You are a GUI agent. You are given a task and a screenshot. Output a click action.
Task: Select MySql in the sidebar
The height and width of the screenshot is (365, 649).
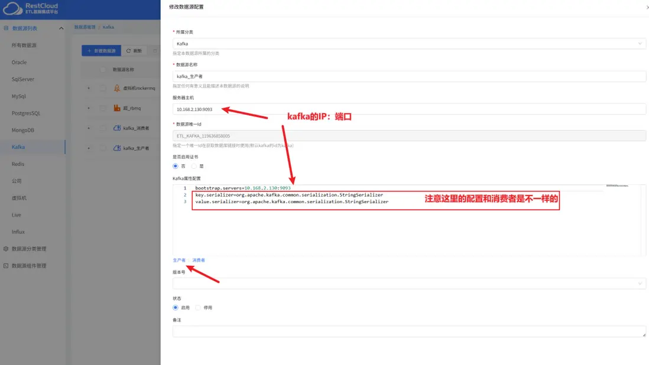click(x=19, y=96)
